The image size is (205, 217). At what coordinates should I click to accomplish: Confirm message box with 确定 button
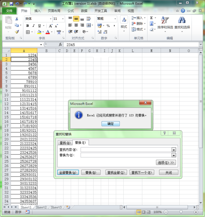110,124
